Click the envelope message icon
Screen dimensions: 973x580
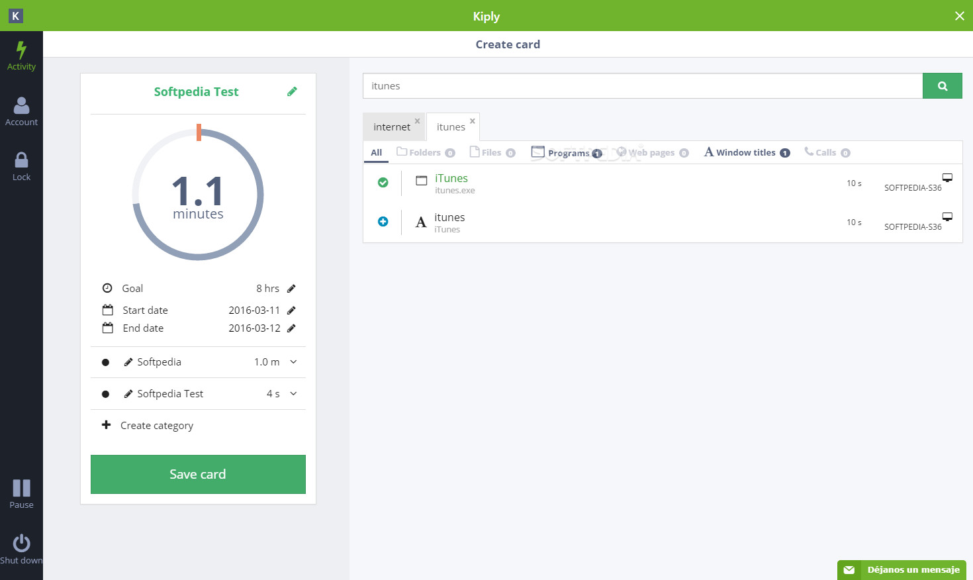click(x=849, y=570)
